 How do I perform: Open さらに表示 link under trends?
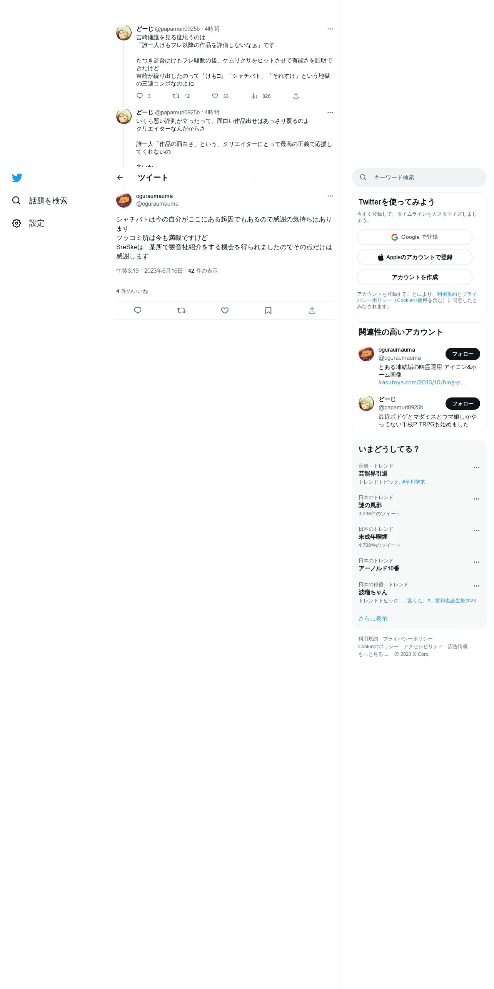[x=373, y=619]
